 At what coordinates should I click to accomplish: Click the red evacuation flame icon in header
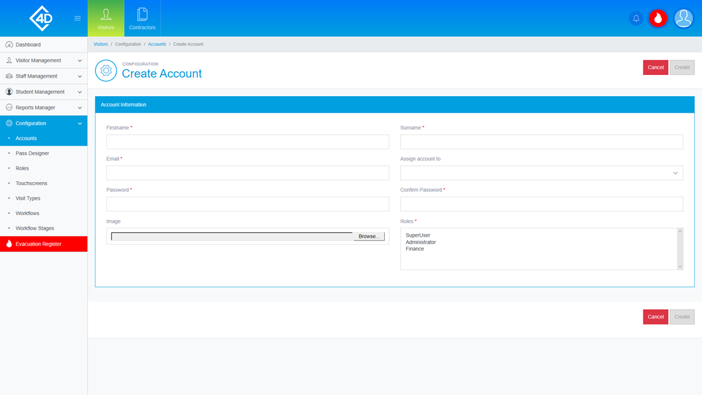(658, 18)
